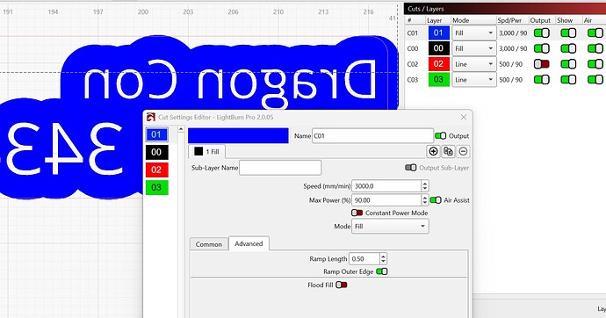This screenshot has height=318, width=606.
Task: Toggle Output switch next to Name field
Action: 440,135
